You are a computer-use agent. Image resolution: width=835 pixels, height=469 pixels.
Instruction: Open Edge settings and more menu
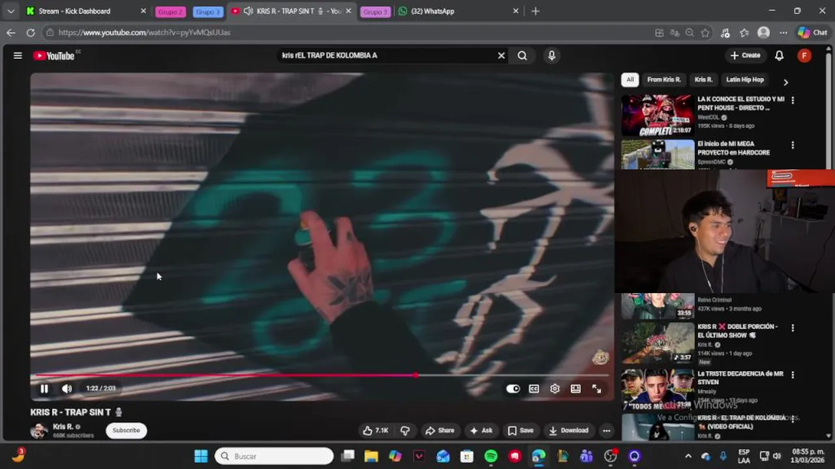click(783, 33)
